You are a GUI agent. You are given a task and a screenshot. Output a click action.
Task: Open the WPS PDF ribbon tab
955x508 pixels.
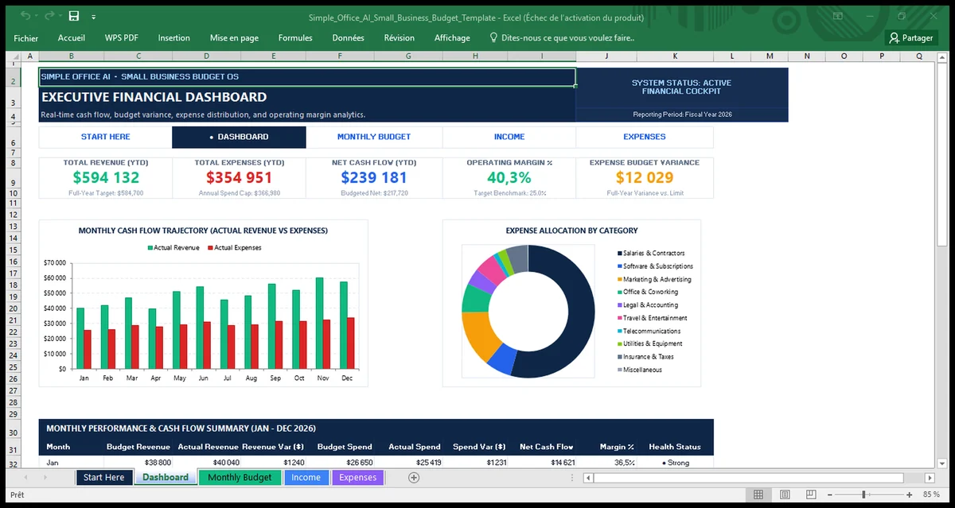click(122, 37)
